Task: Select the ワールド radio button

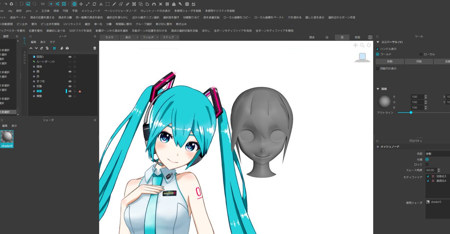Action: [x=377, y=54]
